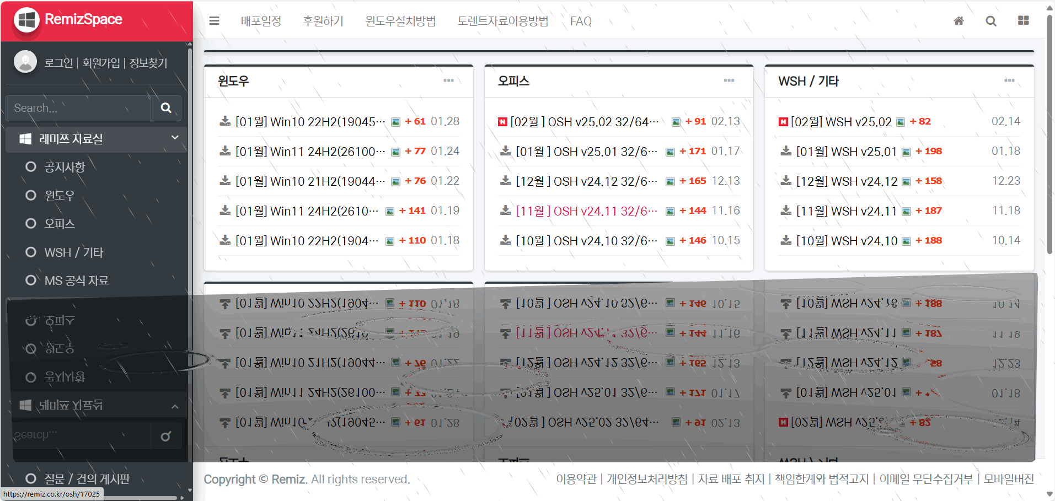Open 후원하기 in top navigation
1055x501 pixels.
tap(323, 21)
